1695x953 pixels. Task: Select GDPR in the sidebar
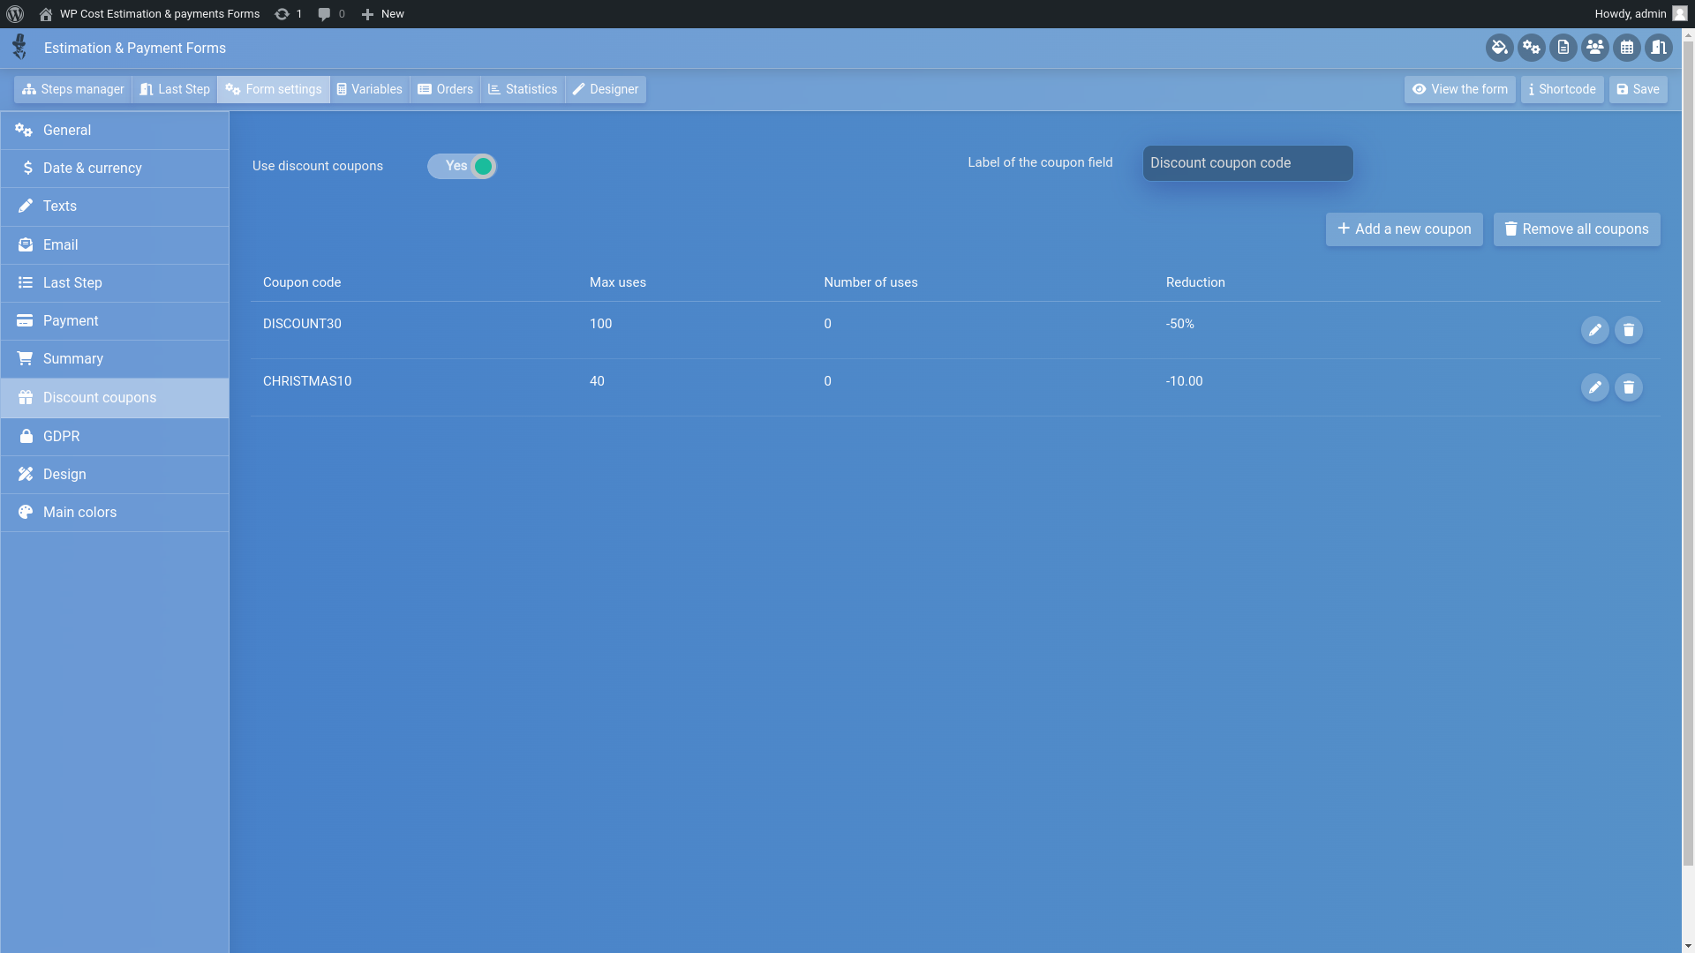pos(61,437)
